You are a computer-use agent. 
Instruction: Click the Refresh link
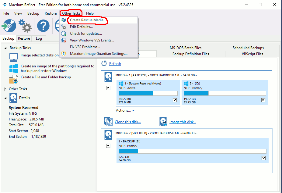tap(115, 64)
